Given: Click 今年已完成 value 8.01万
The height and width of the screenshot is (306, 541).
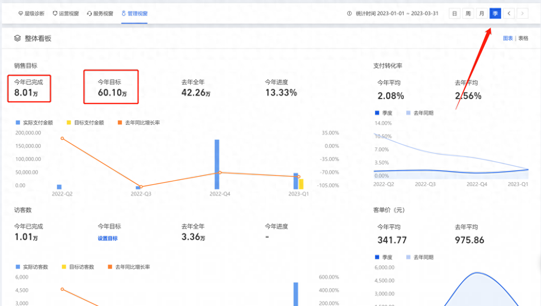Looking at the screenshot, I should pos(26,93).
